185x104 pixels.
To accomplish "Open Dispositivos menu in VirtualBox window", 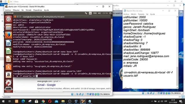I will tap(38, 10).
